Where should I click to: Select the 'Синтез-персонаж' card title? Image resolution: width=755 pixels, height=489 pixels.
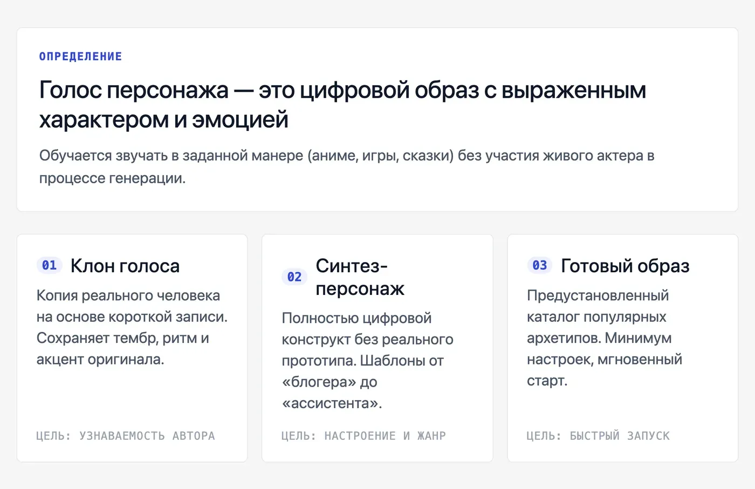pos(360,277)
